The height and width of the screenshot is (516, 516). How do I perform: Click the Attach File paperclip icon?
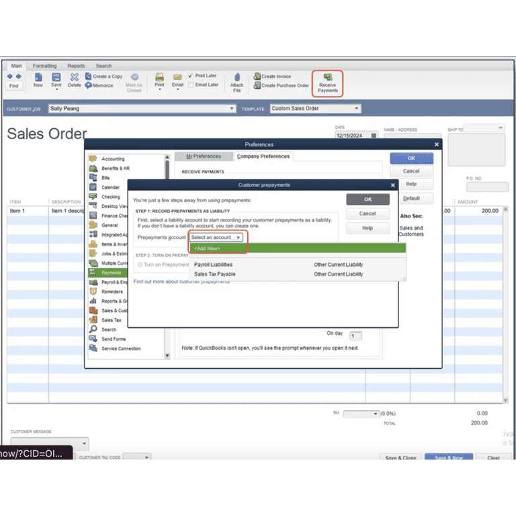[236, 78]
